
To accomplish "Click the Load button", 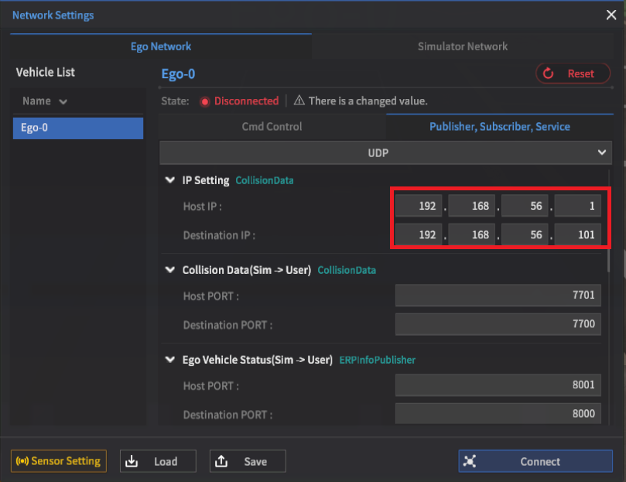I will tap(158, 461).
